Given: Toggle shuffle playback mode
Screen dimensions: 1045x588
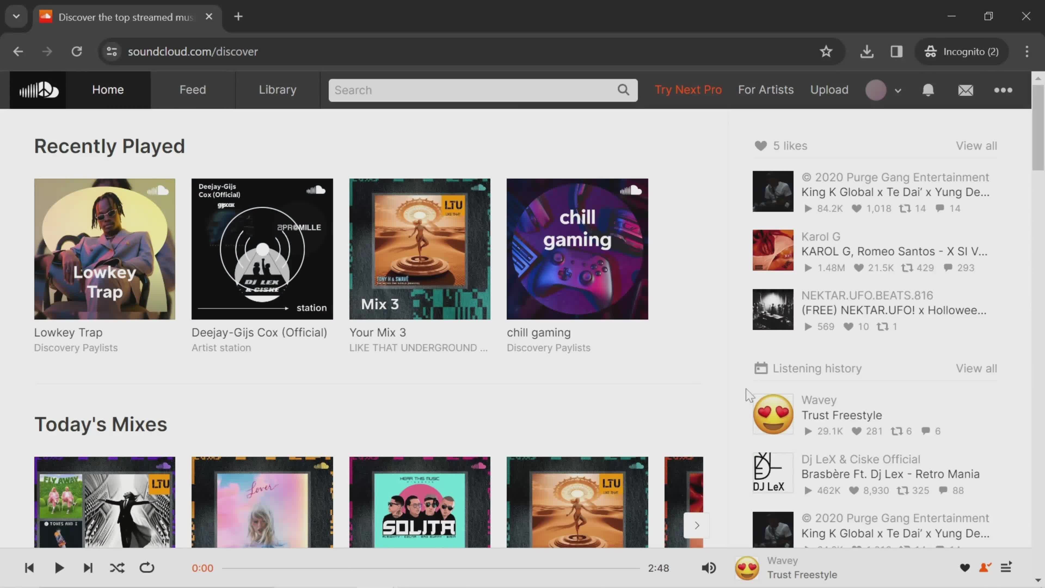Looking at the screenshot, I should (117, 567).
